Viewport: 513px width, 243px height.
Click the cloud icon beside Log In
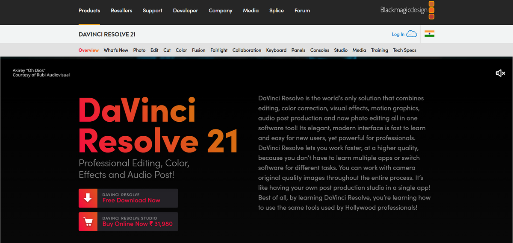(x=412, y=34)
